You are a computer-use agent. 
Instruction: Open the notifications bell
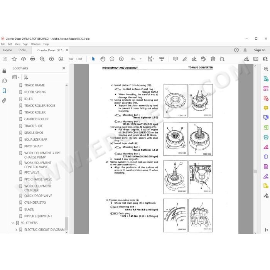tap(245, 50)
